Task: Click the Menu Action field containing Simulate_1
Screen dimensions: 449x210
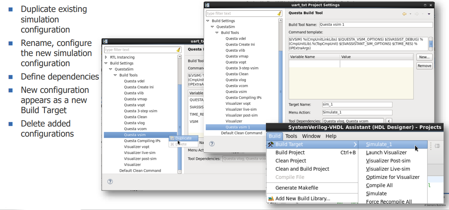Action: 357,112
